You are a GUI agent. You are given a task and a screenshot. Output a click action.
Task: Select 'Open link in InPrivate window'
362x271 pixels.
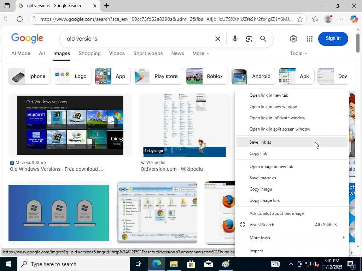[x=292, y=118]
